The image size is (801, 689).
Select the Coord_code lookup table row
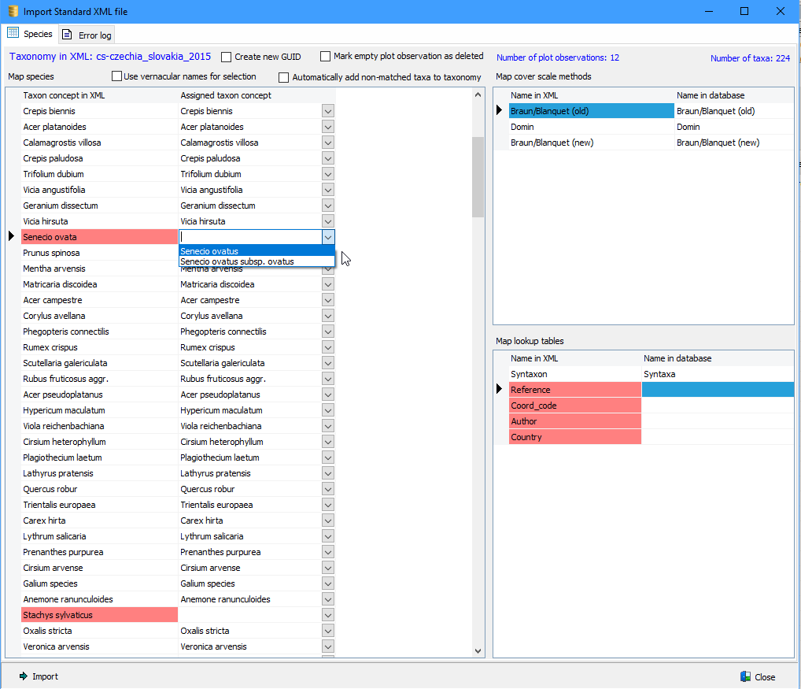click(574, 406)
